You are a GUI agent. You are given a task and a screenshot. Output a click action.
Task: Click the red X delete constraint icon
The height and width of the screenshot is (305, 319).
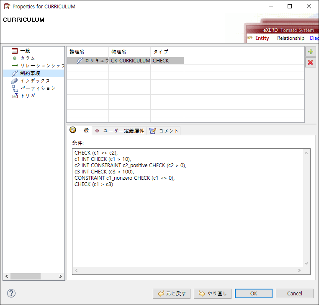[x=311, y=62]
